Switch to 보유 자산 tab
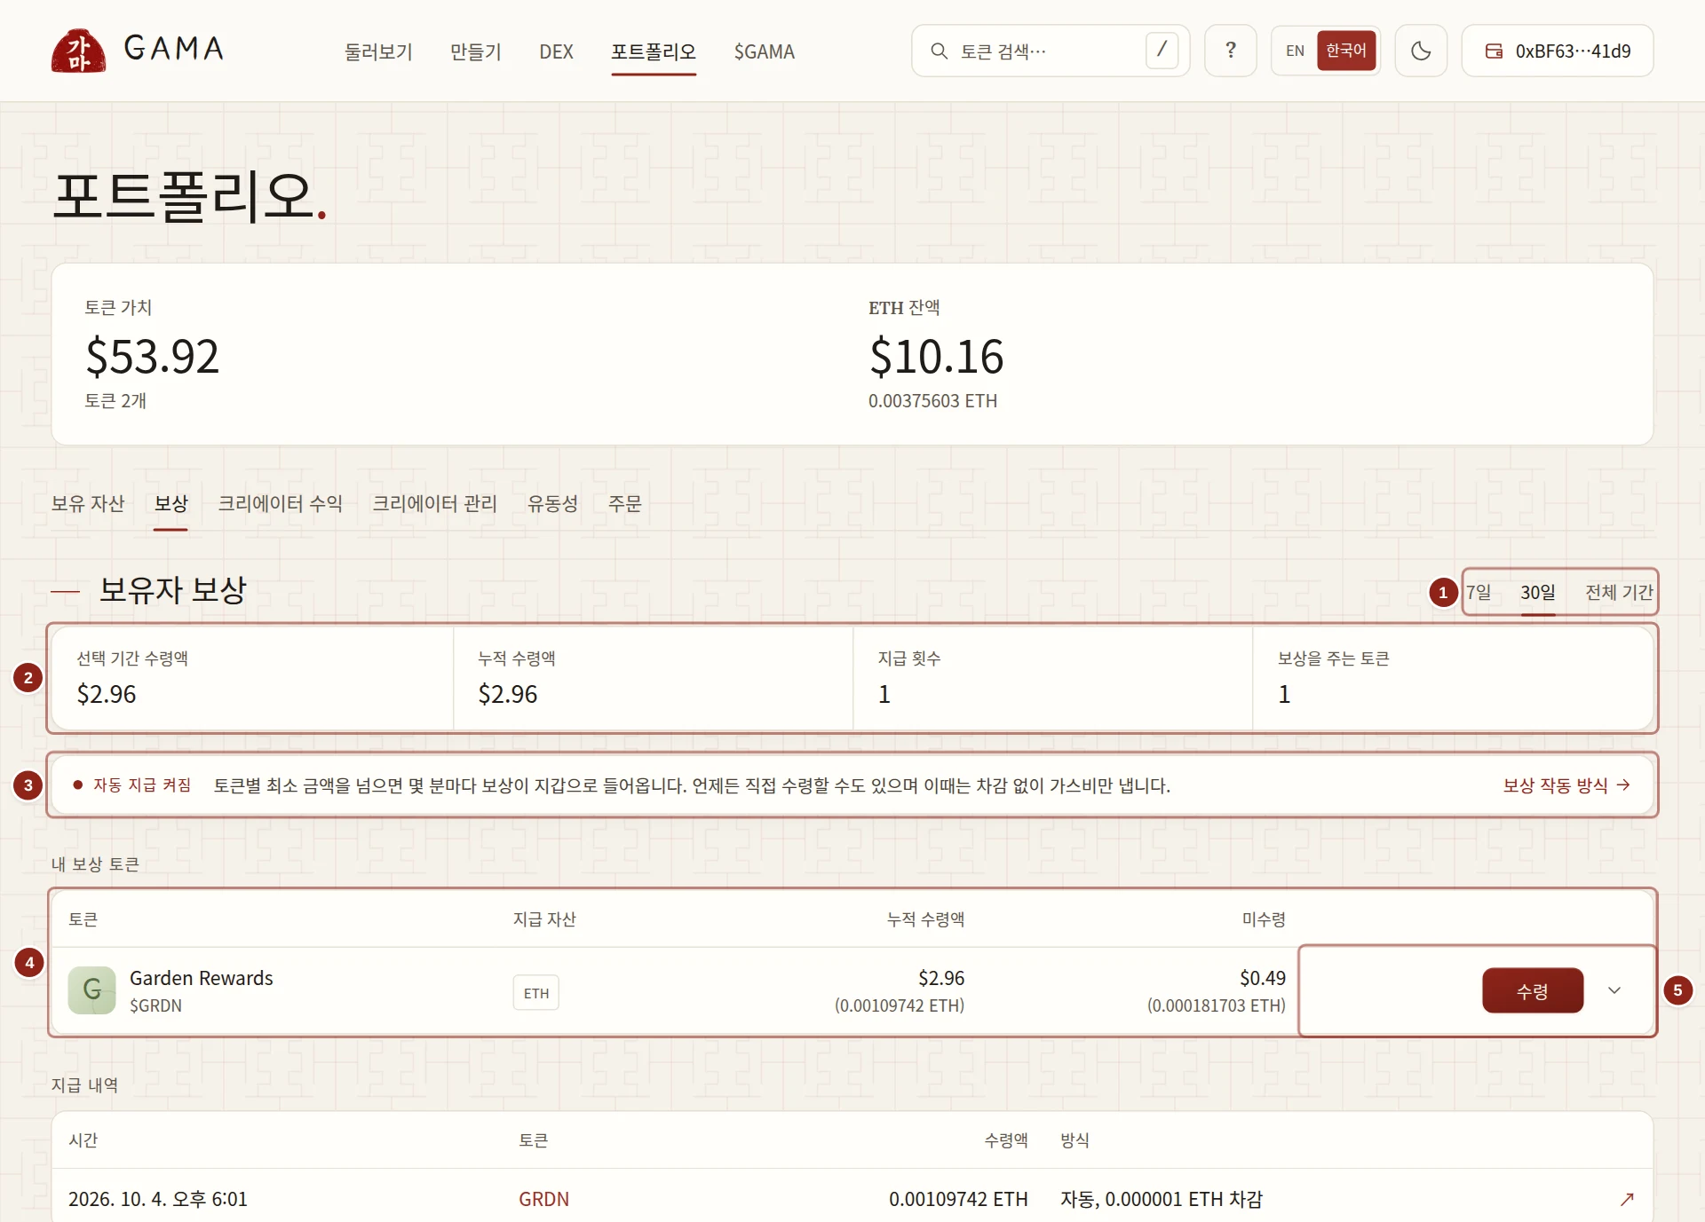The image size is (1705, 1222). click(x=88, y=503)
